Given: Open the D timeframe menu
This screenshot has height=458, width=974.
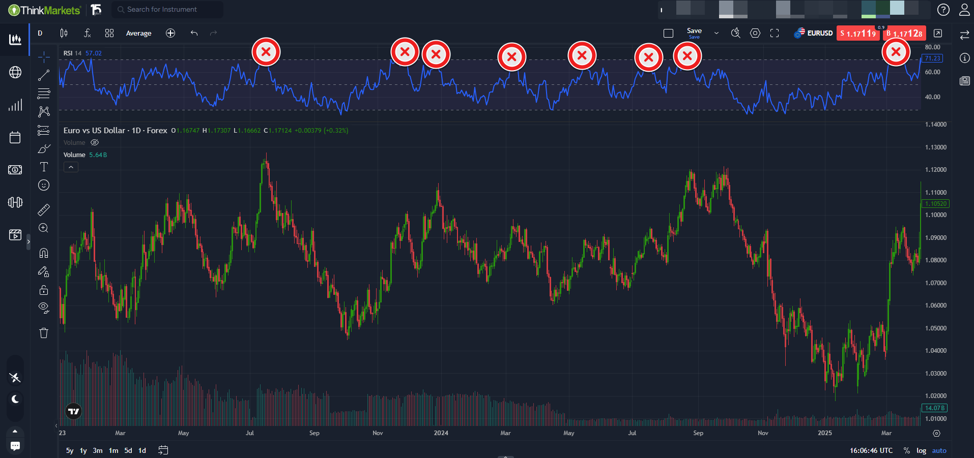Looking at the screenshot, I should pyautogui.click(x=40, y=33).
